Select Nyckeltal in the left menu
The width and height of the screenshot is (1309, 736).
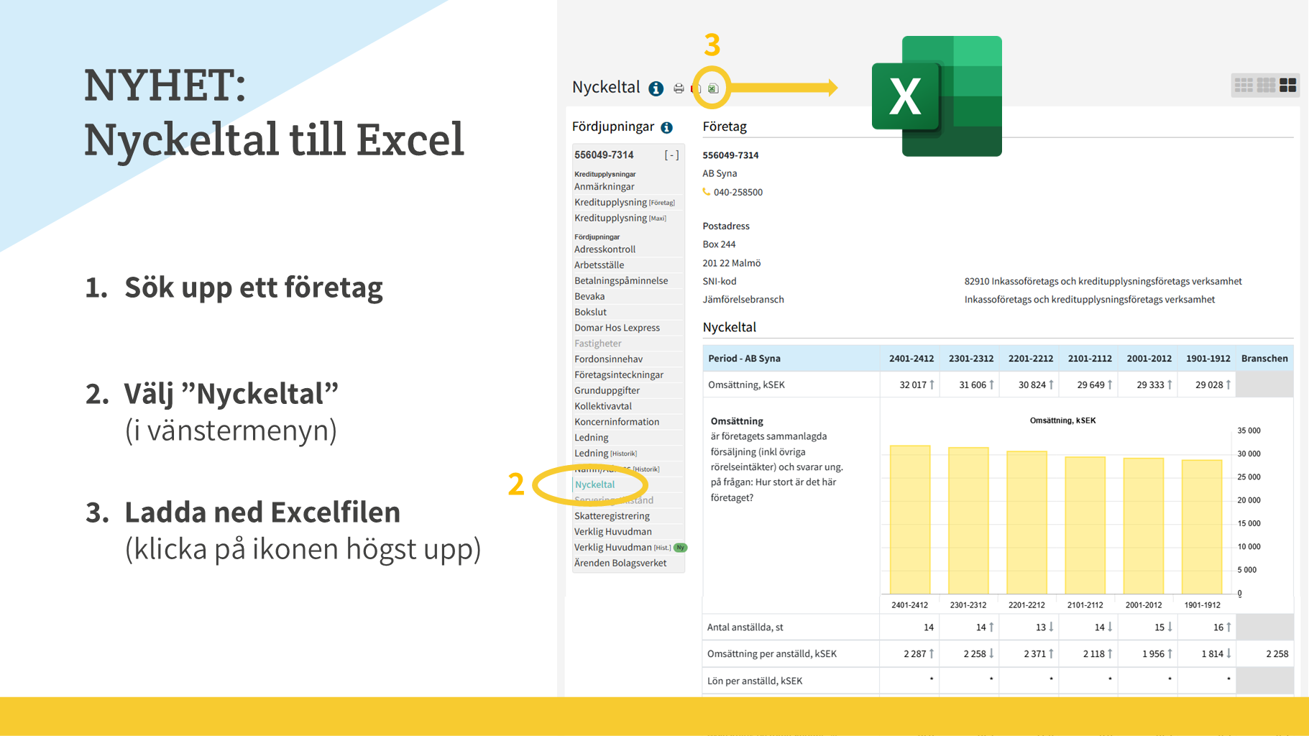click(x=594, y=484)
